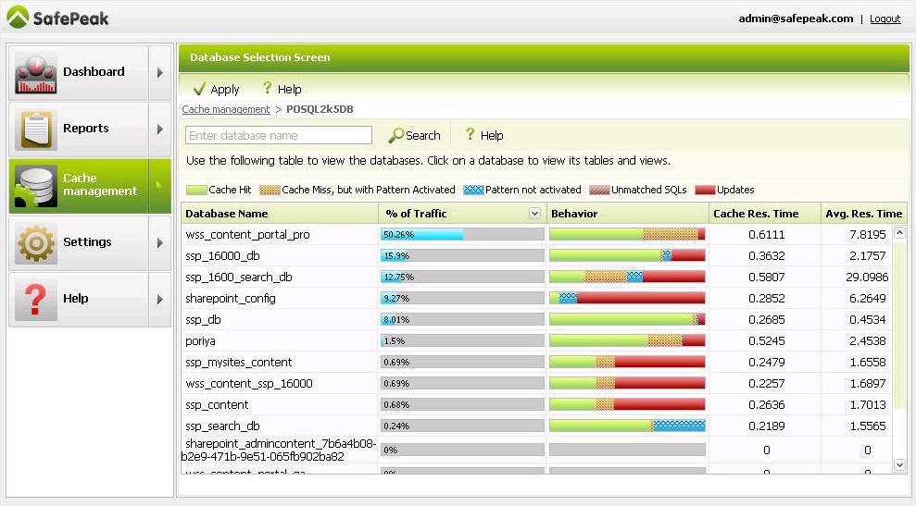Open database poriya

[200, 340]
